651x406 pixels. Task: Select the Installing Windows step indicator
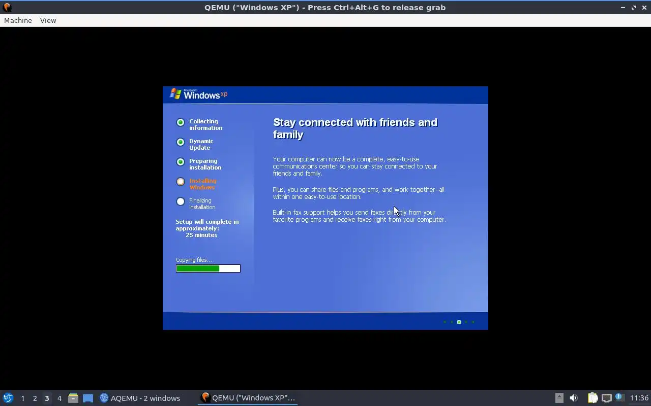181,182
